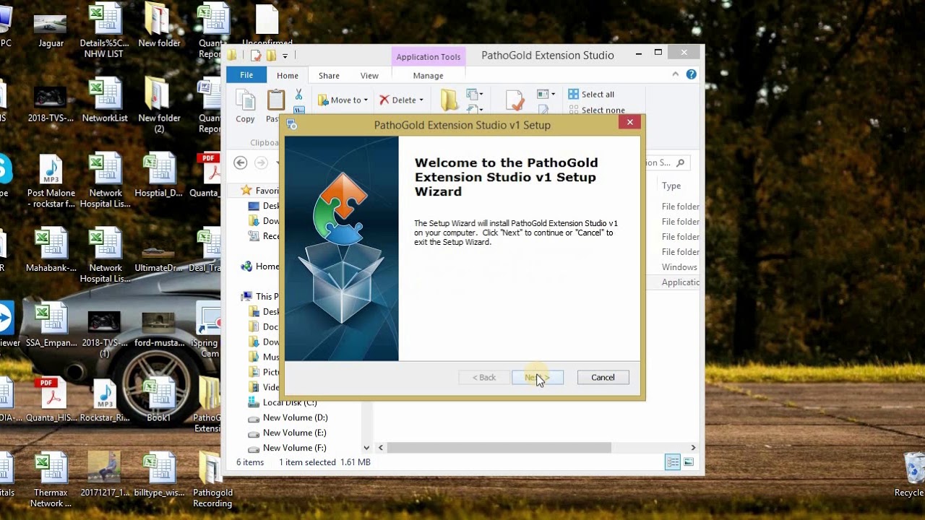Click the Explorer Back navigation arrow
The image size is (925, 520).
pyautogui.click(x=241, y=163)
